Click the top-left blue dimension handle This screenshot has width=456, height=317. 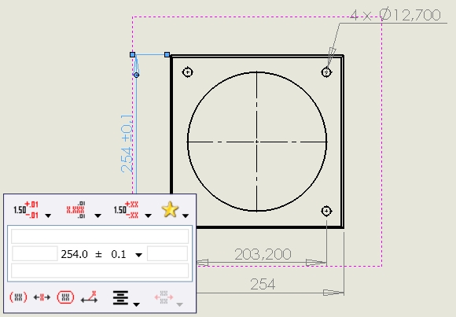tap(132, 54)
